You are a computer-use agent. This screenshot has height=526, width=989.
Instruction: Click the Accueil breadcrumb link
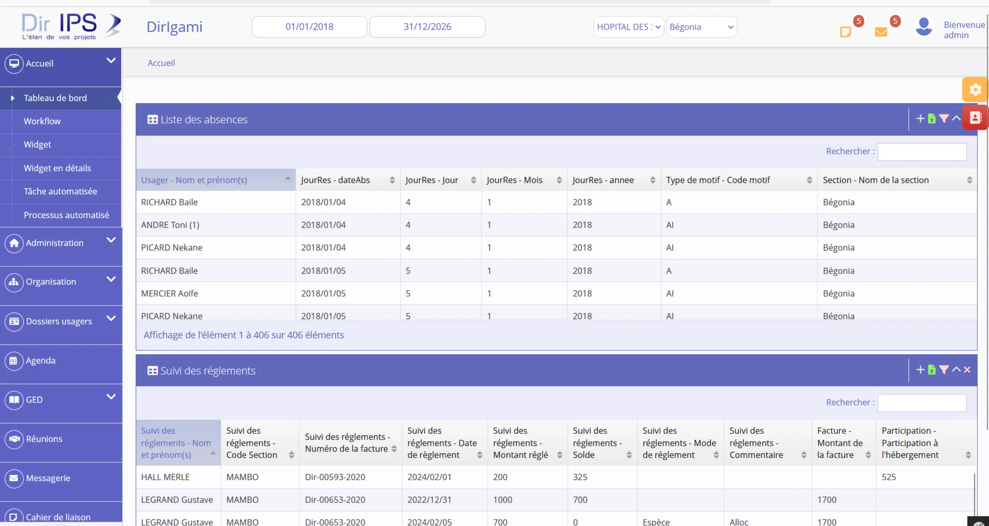click(161, 63)
